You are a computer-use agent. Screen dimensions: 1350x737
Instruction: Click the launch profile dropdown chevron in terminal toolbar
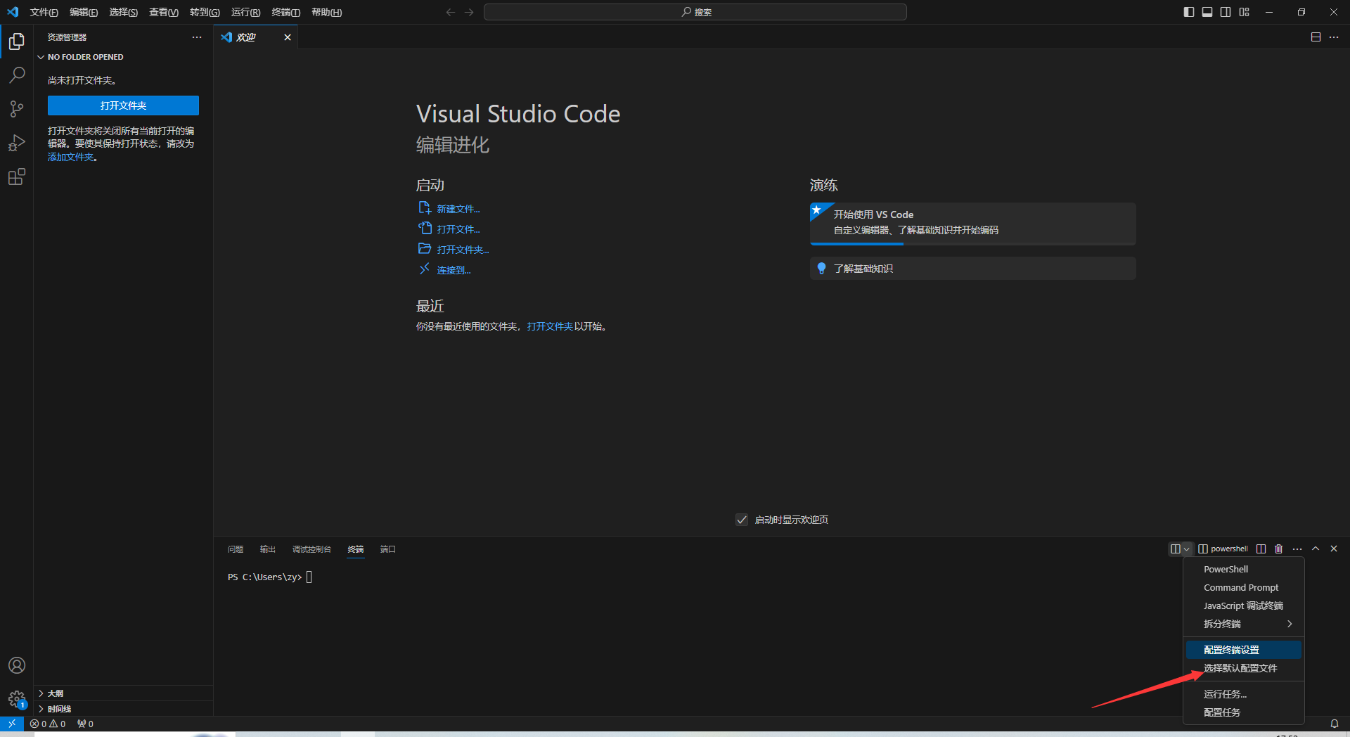click(x=1187, y=549)
